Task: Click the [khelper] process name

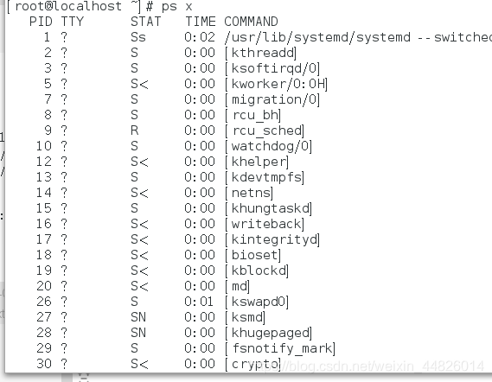Action: pos(257,162)
